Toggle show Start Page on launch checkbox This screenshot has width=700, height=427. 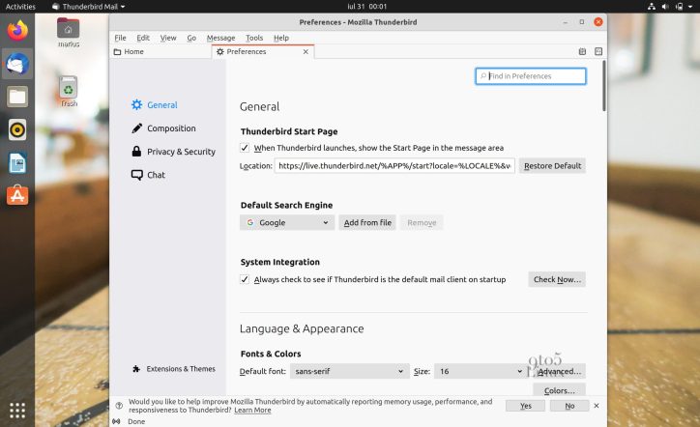(245, 147)
